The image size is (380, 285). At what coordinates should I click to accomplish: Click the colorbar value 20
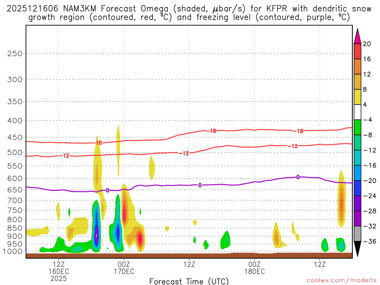point(367,44)
